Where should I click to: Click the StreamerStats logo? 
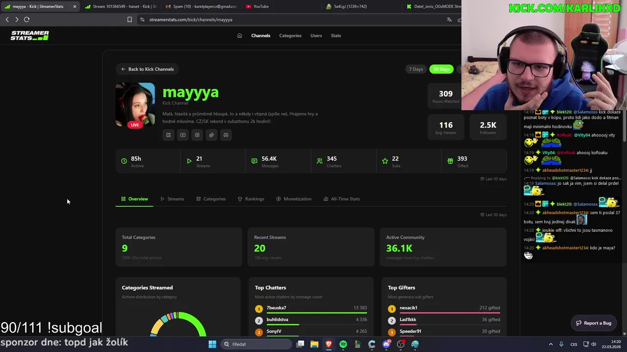[30, 35]
